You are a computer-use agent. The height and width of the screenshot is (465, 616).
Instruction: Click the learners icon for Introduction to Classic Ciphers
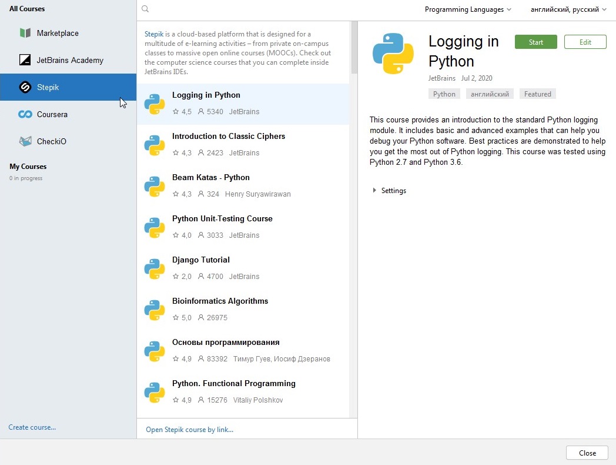pos(201,152)
